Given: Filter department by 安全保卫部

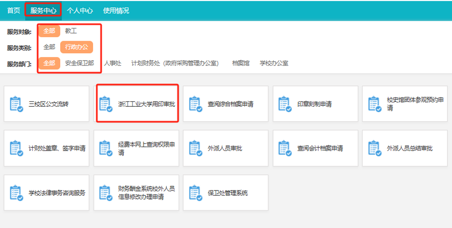Looking at the screenshot, I should [x=80, y=63].
